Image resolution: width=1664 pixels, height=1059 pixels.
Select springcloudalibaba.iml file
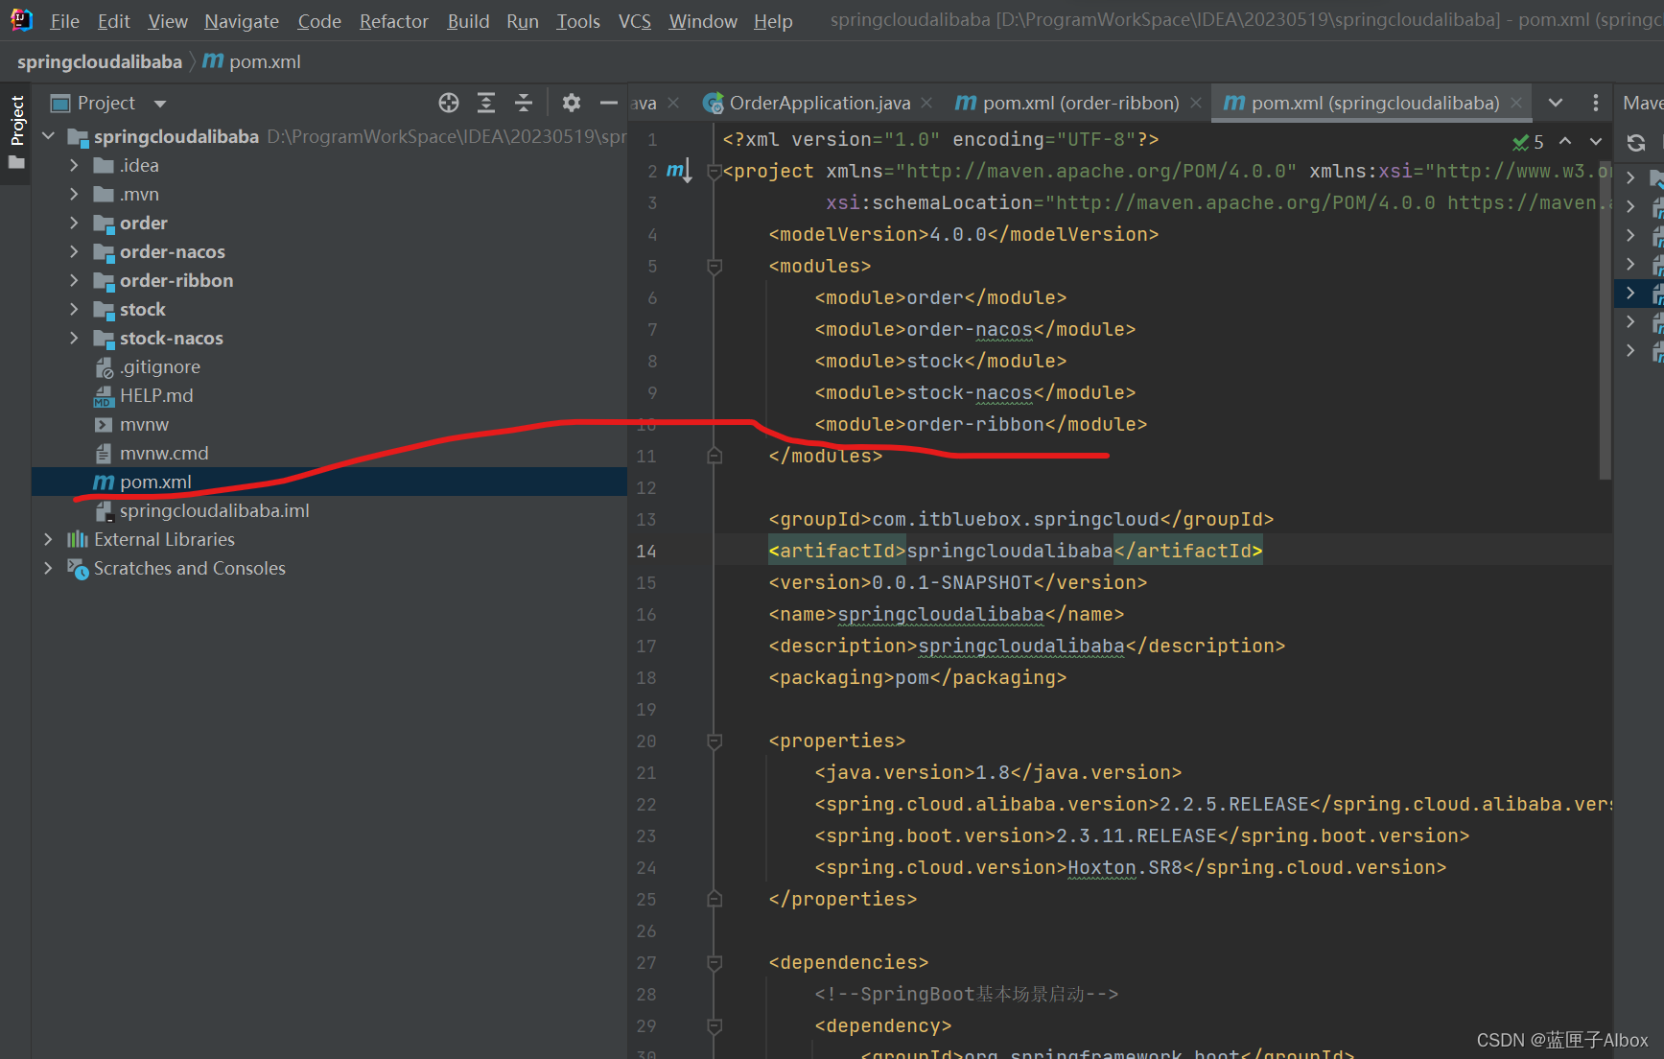tap(214, 510)
